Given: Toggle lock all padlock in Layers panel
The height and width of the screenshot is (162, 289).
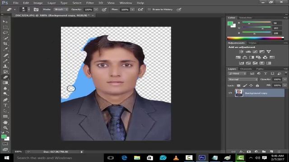Looking at the screenshot, I should pos(257,85).
